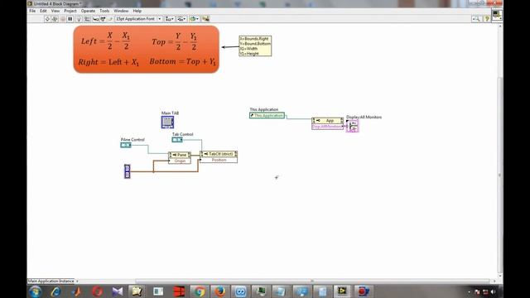Click the Step Into button
Screen dimensions: 530x298
[96, 19]
